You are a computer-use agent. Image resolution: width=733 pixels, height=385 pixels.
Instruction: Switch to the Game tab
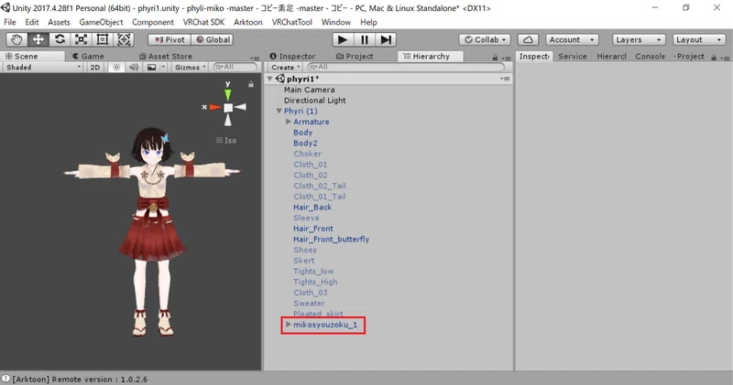click(88, 56)
